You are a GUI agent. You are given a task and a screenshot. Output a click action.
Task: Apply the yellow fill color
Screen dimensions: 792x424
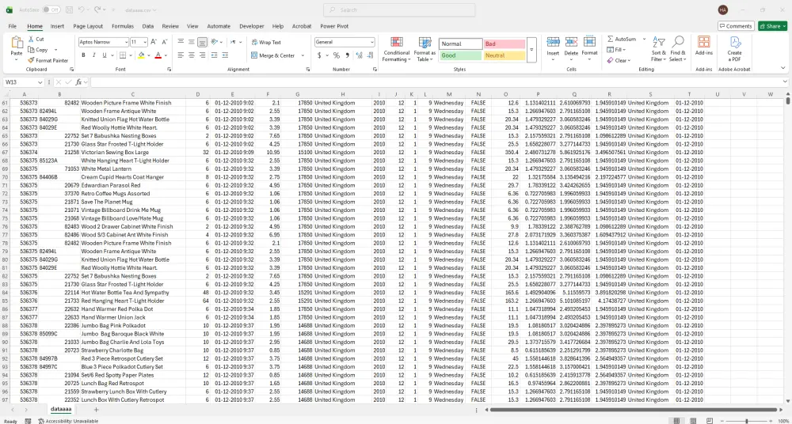142,55
